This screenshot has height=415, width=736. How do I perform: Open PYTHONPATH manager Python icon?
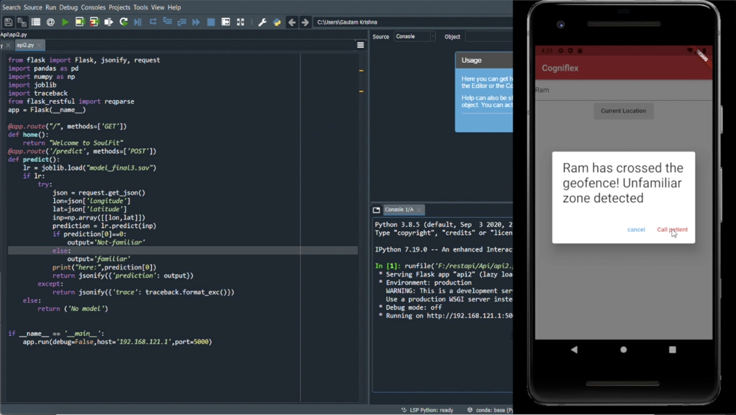(x=277, y=22)
